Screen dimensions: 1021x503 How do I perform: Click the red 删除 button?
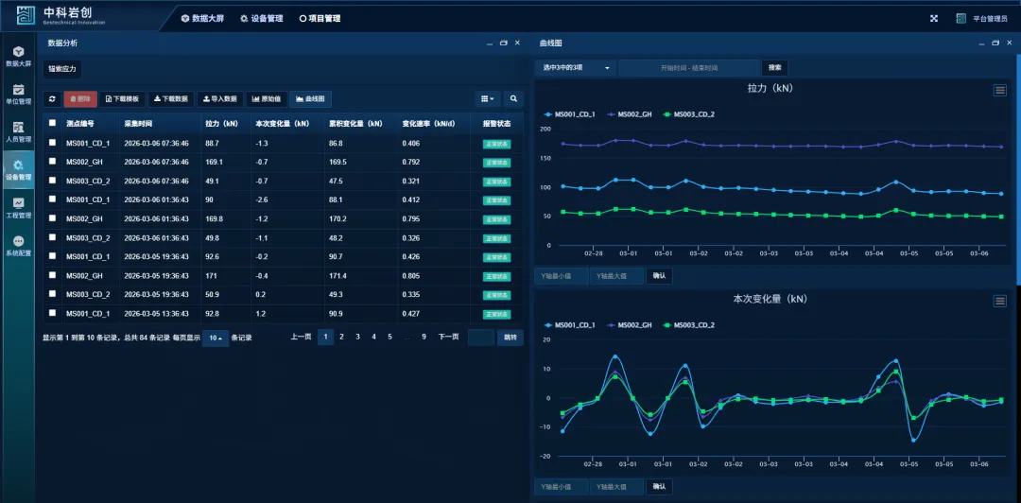pyautogui.click(x=80, y=98)
